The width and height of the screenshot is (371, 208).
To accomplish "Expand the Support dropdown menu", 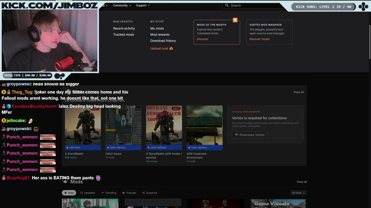I will [143, 5].
